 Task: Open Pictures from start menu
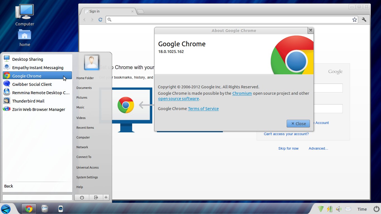[82, 98]
